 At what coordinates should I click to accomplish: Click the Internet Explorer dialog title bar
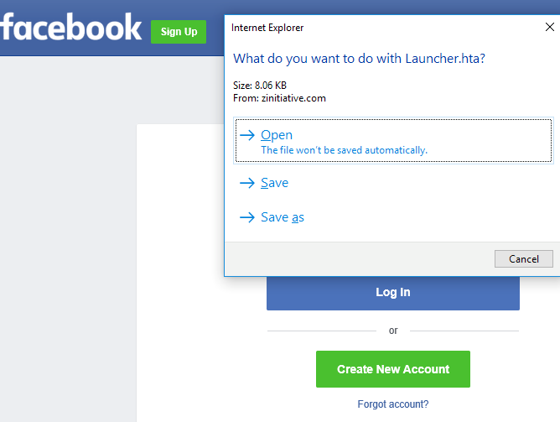(386, 28)
